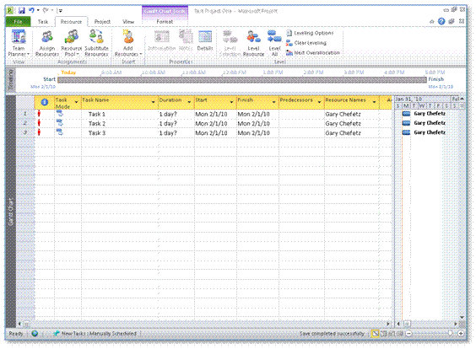The height and width of the screenshot is (349, 476).
Task: Open the File tab
Action: (18, 22)
